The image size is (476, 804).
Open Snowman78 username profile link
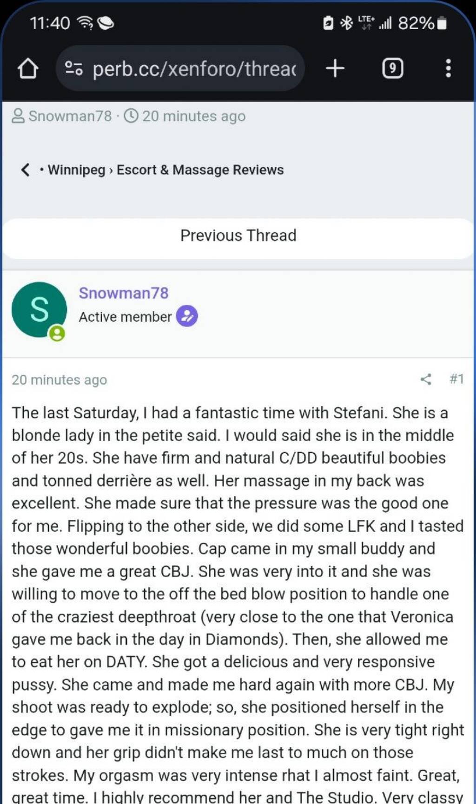coord(124,293)
